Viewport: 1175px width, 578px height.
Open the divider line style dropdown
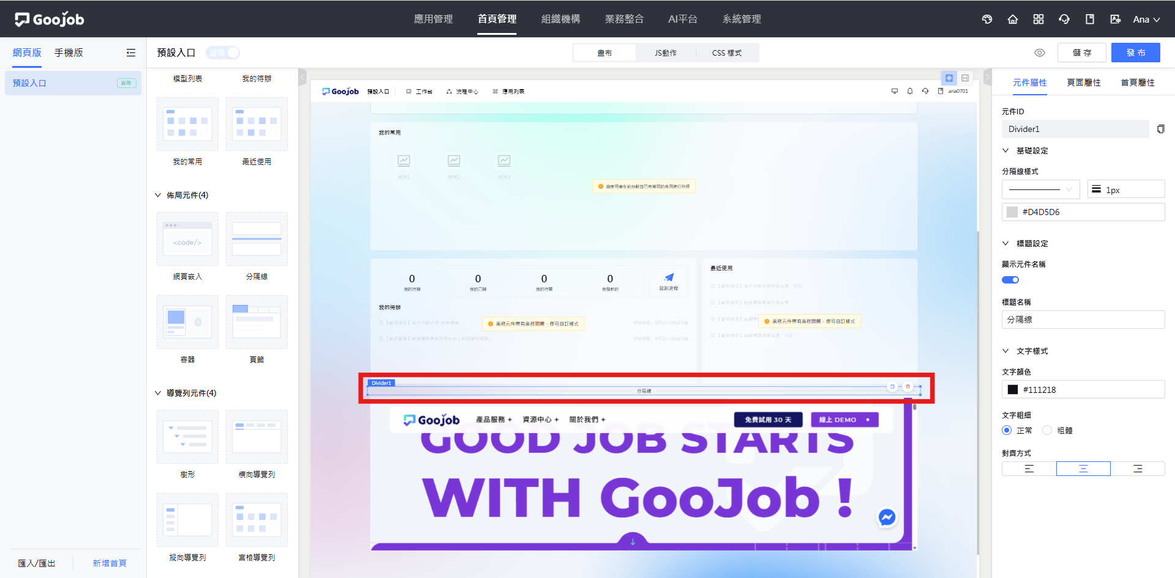[x=1040, y=189]
